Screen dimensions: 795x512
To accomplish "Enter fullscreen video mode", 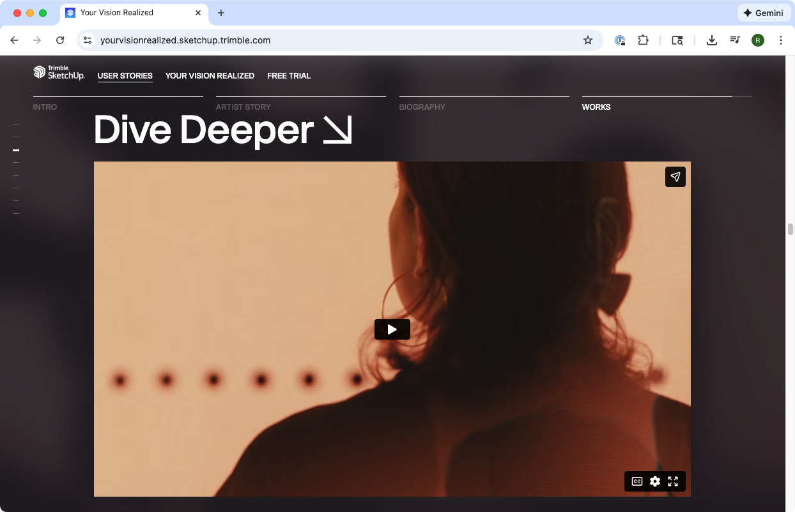I will (x=673, y=481).
